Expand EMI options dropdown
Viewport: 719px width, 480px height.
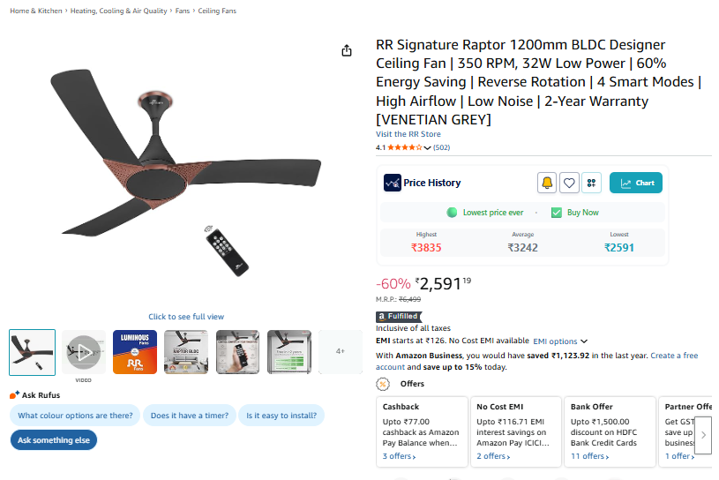click(560, 341)
